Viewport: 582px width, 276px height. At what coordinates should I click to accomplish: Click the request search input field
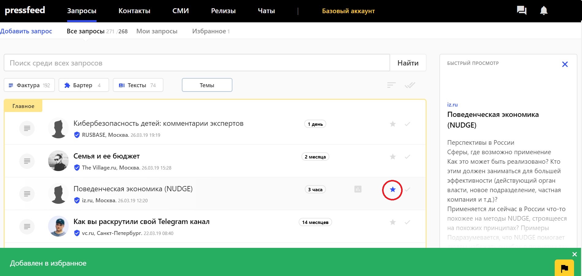(x=196, y=63)
